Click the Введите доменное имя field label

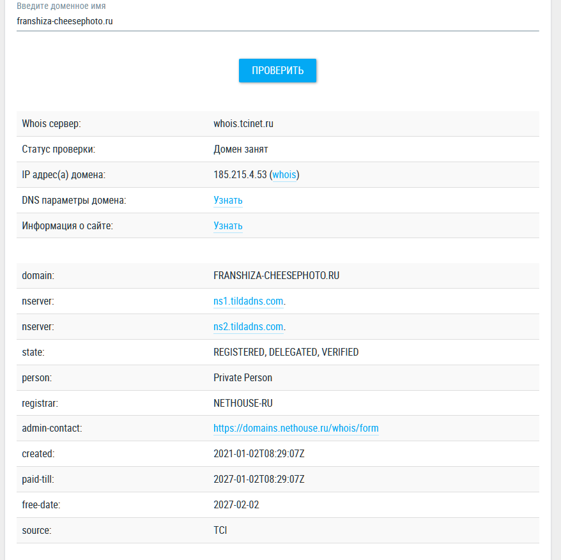point(61,6)
